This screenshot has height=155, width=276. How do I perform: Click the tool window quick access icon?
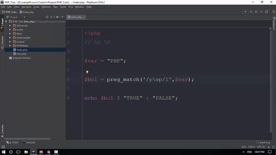(x=3, y=147)
